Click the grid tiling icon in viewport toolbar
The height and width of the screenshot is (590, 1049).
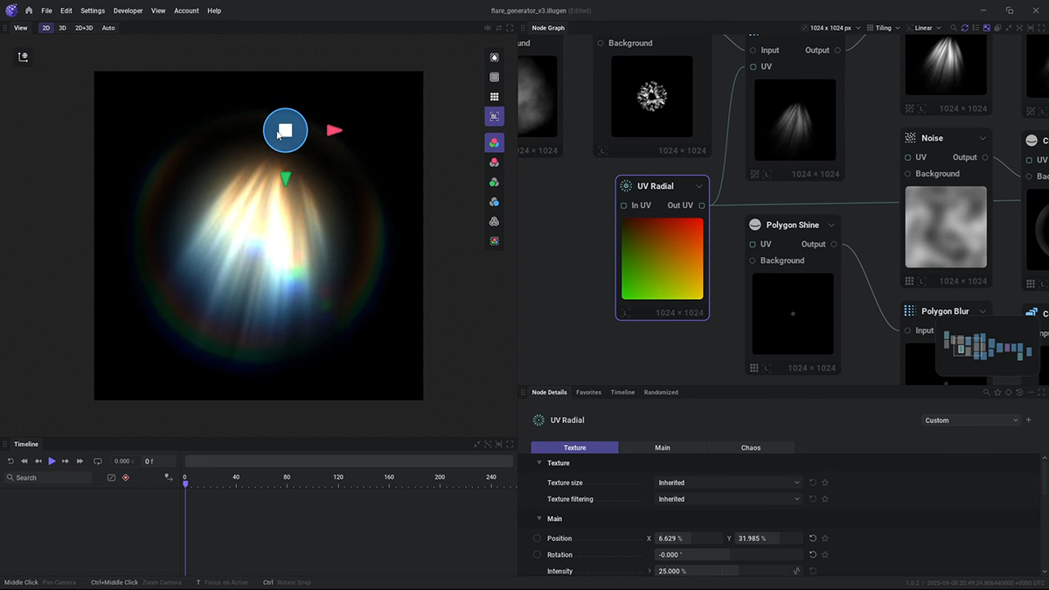click(494, 97)
